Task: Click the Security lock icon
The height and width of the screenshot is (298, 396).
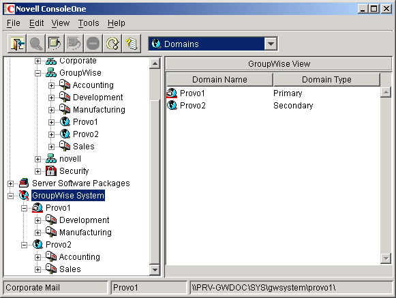Action: pos(51,171)
